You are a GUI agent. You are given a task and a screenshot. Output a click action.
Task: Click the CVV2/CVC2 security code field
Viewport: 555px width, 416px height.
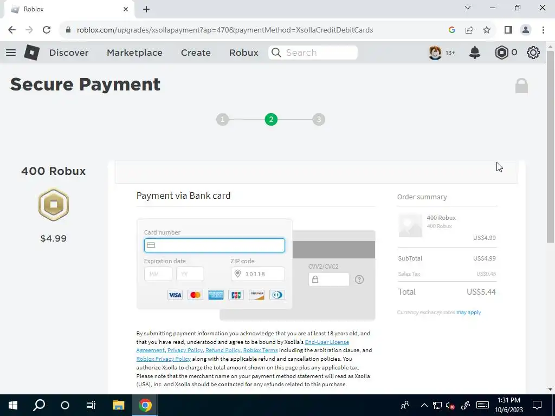click(x=329, y=279)
